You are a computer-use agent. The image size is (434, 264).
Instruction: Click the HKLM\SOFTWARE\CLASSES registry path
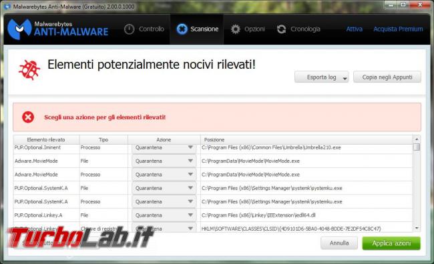click(x=291, y=229)
